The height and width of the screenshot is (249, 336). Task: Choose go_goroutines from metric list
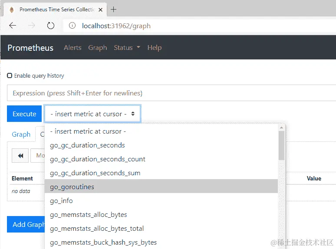click(161, 187)
